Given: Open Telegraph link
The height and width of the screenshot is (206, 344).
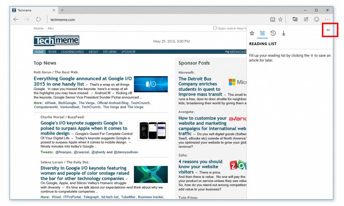Looking at the screenshot, I should click(91, 197).
